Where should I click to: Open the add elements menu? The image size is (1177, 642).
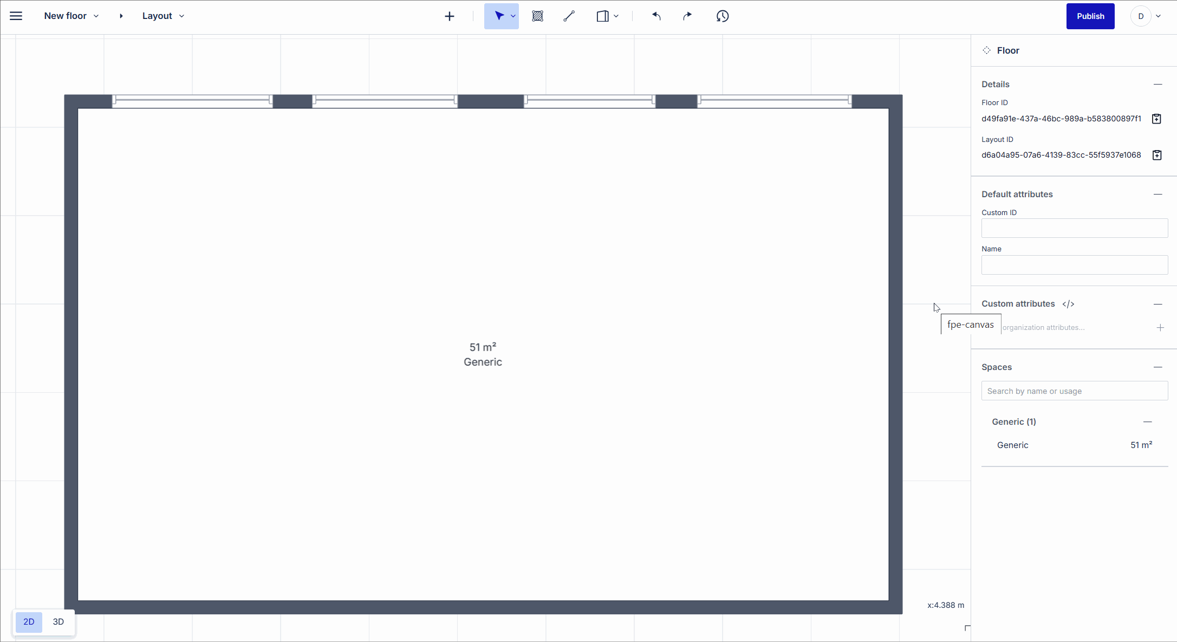tap(450, 16)
